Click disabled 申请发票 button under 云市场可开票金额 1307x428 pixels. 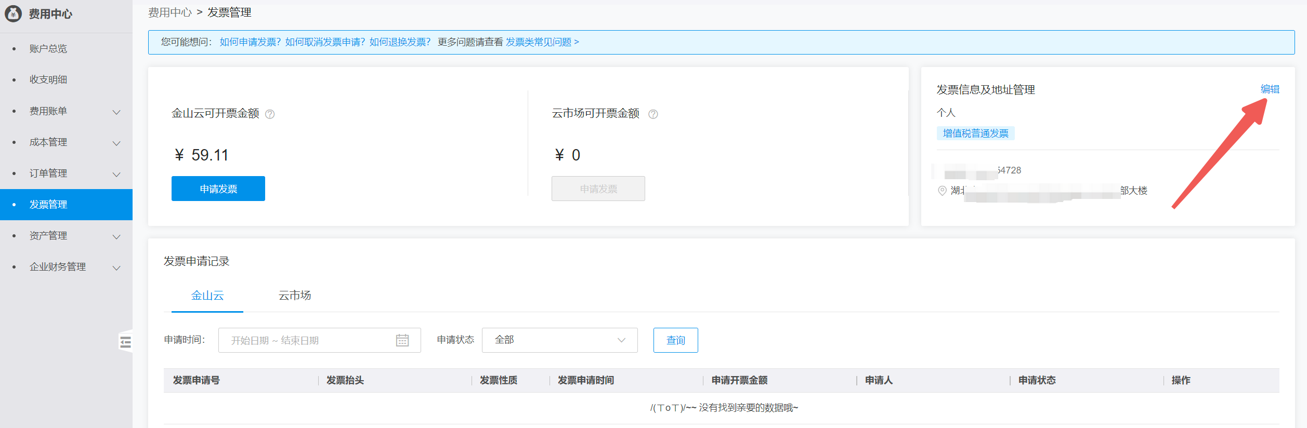pyautogui.click(x=598, y=189)
